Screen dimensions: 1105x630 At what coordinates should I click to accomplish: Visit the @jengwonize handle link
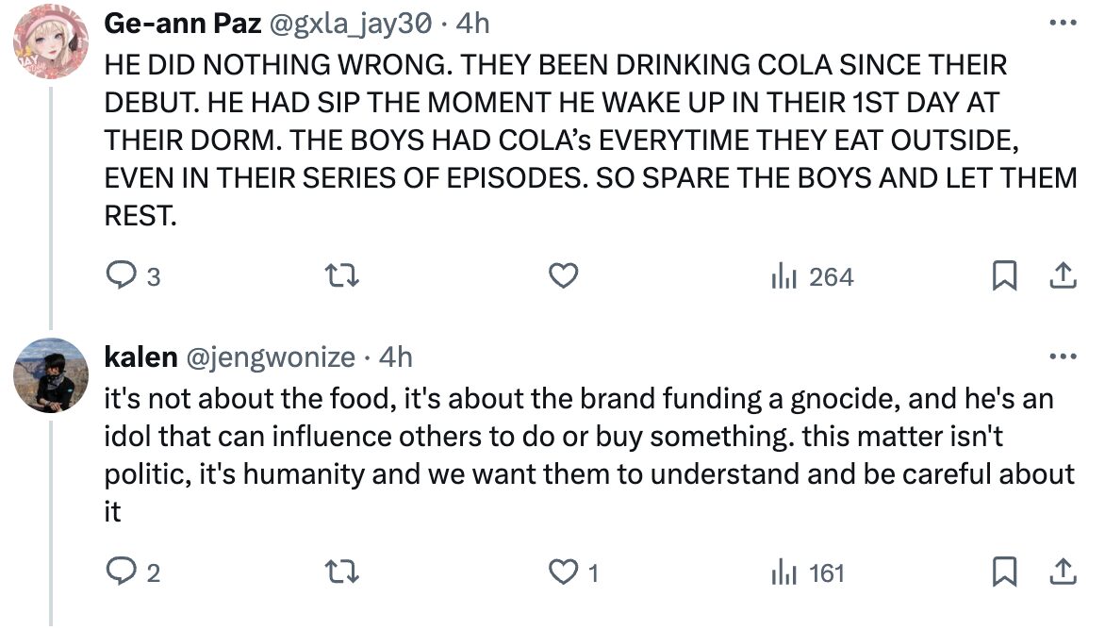point(271,357)
